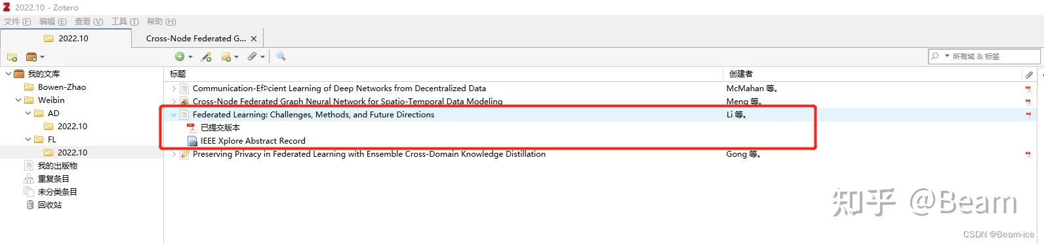Collapse the Federated Learning item row
This screenshot has height=244, width=1044.
point(174,115)
